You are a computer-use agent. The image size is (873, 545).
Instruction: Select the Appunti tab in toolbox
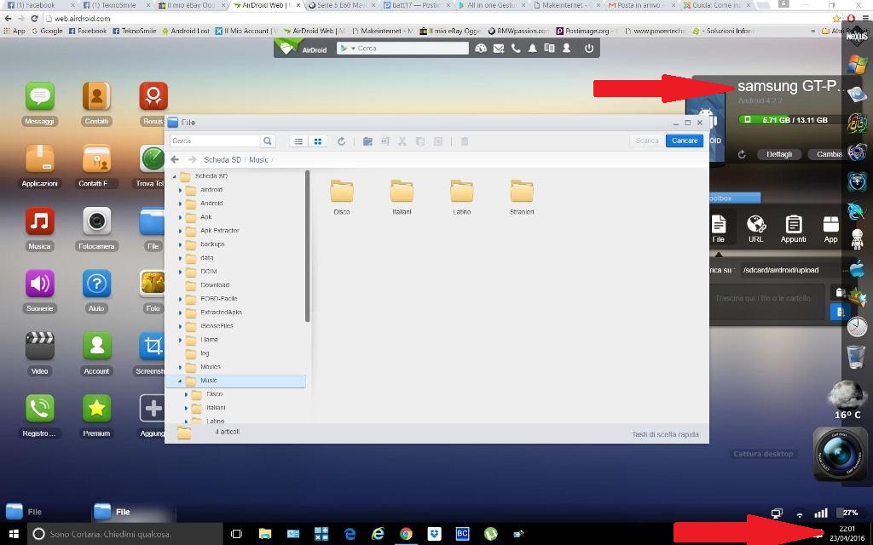793,226
